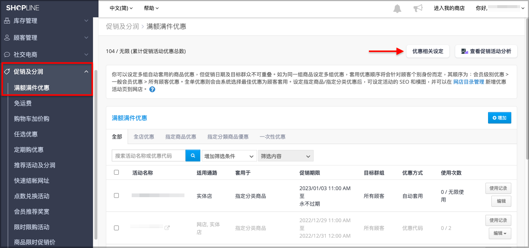This screenshot has width=529, height=248.
Task: Click the external link icon beside second activity
Action: 167,228
